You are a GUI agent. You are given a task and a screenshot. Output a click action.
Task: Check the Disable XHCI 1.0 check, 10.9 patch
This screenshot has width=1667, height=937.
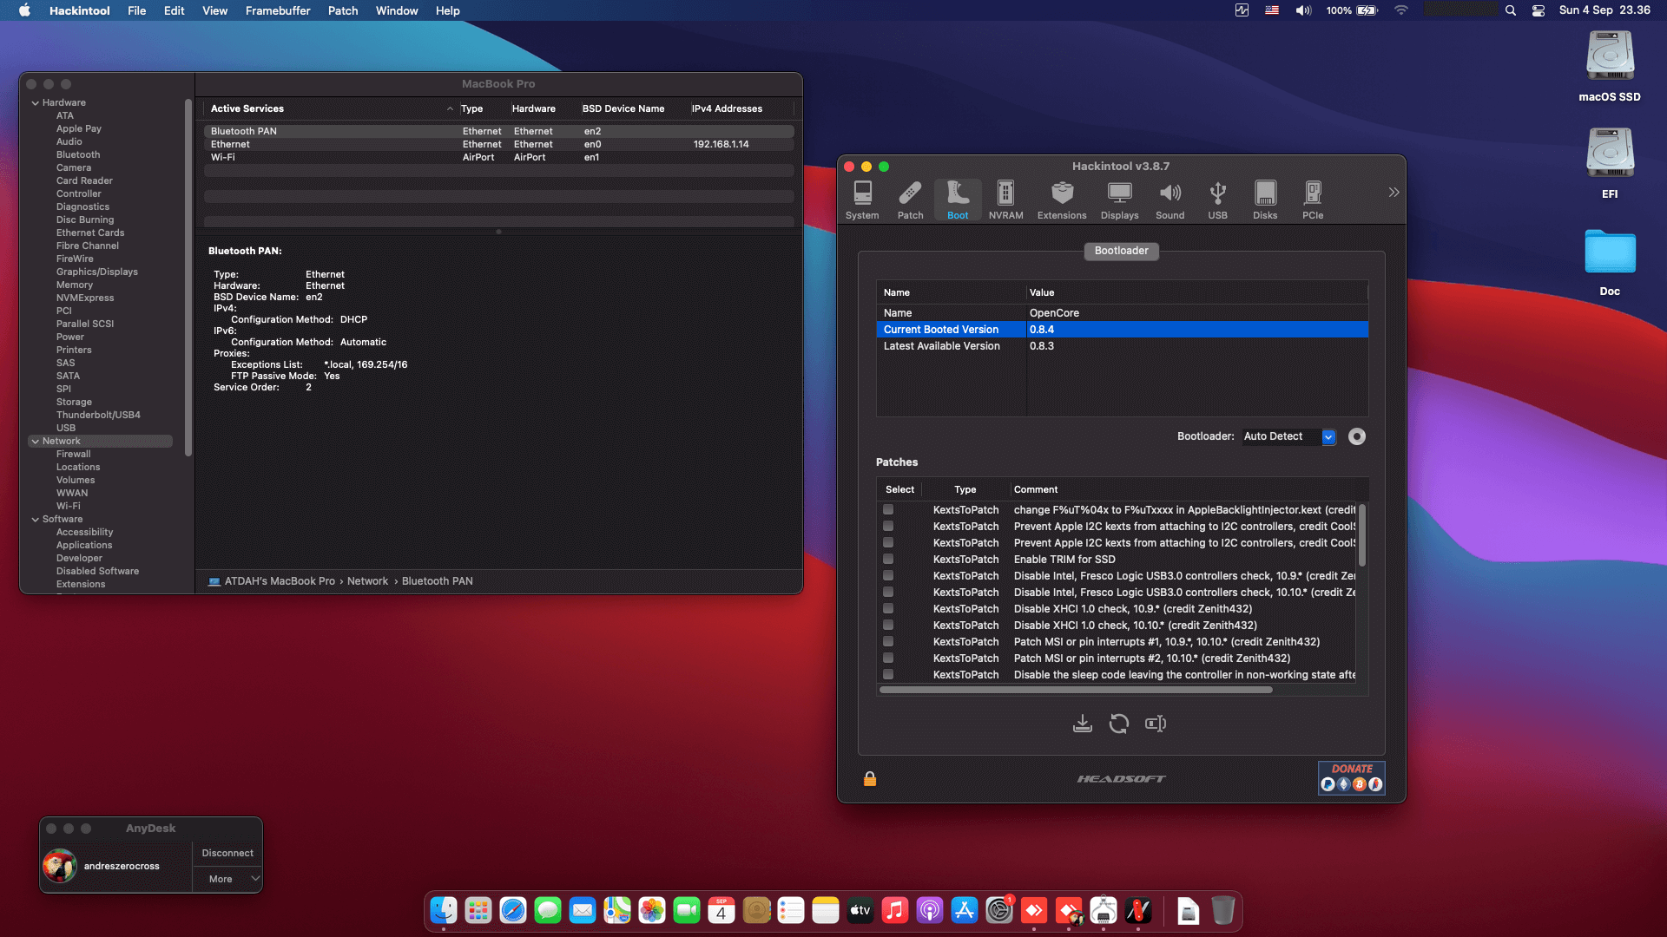[887, 608]
